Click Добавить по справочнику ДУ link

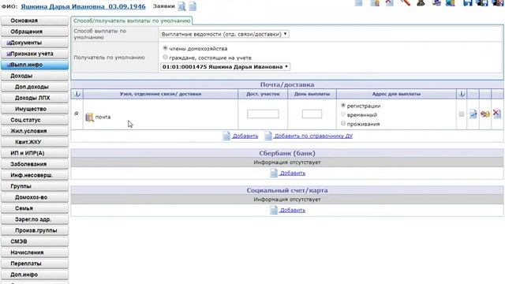(x=313, y=136)
